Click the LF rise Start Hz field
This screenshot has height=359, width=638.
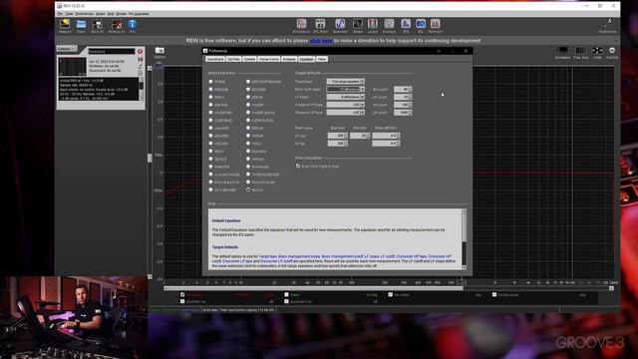337,136
